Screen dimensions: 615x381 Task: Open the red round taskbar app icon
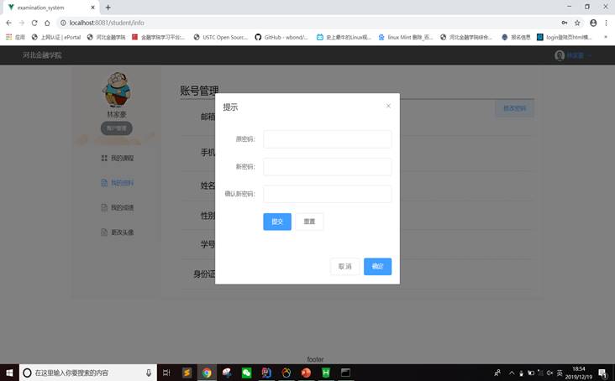(x=306, y=373)
